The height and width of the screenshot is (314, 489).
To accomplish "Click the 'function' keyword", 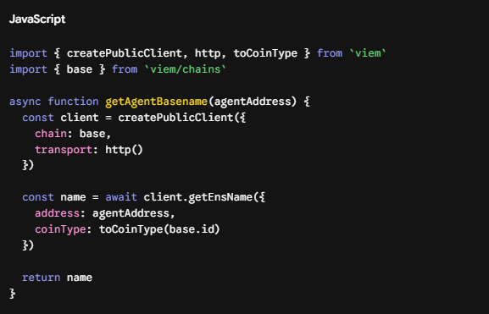I will click(73, 102).
